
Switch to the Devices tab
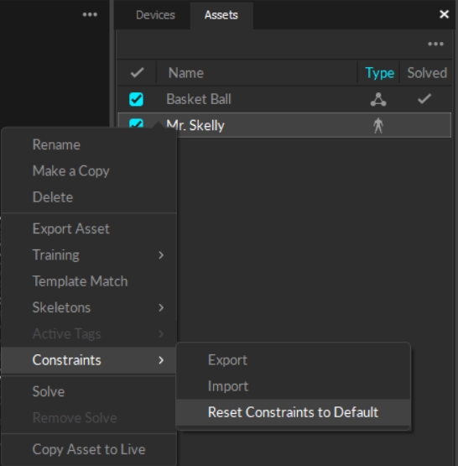tap(155, 15)
